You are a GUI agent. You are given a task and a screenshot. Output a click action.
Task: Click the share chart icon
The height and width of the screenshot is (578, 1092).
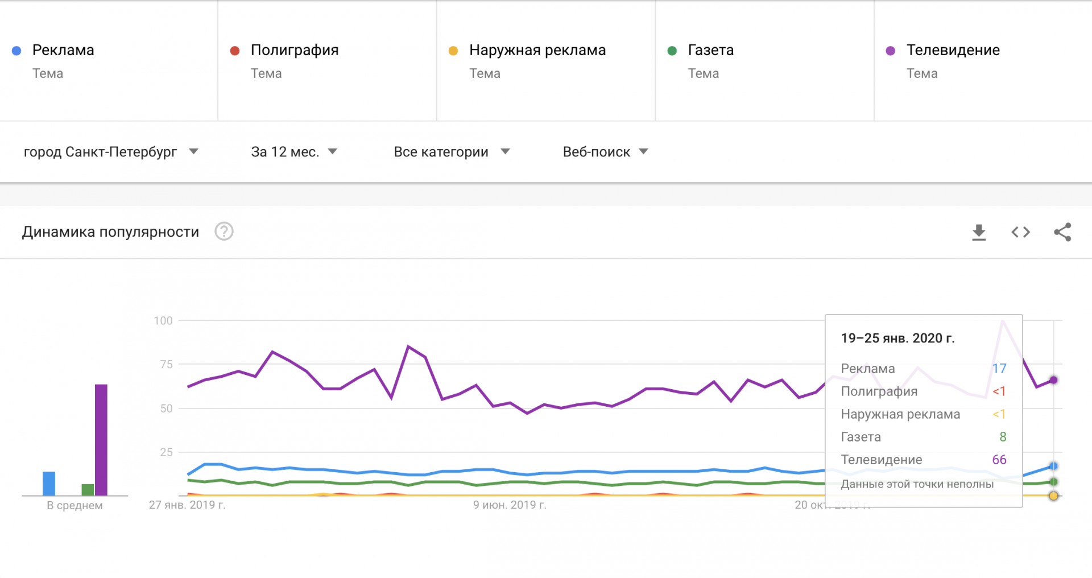(1062, 232)
